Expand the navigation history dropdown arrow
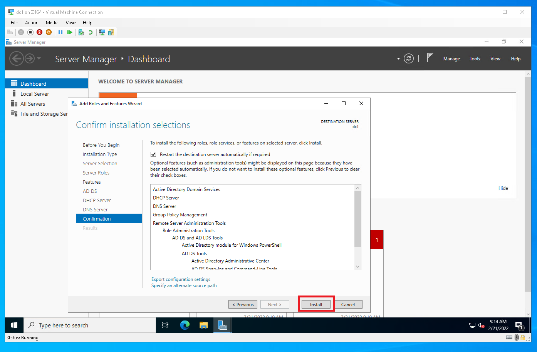The image size is (537, 352). coord(39,59)
